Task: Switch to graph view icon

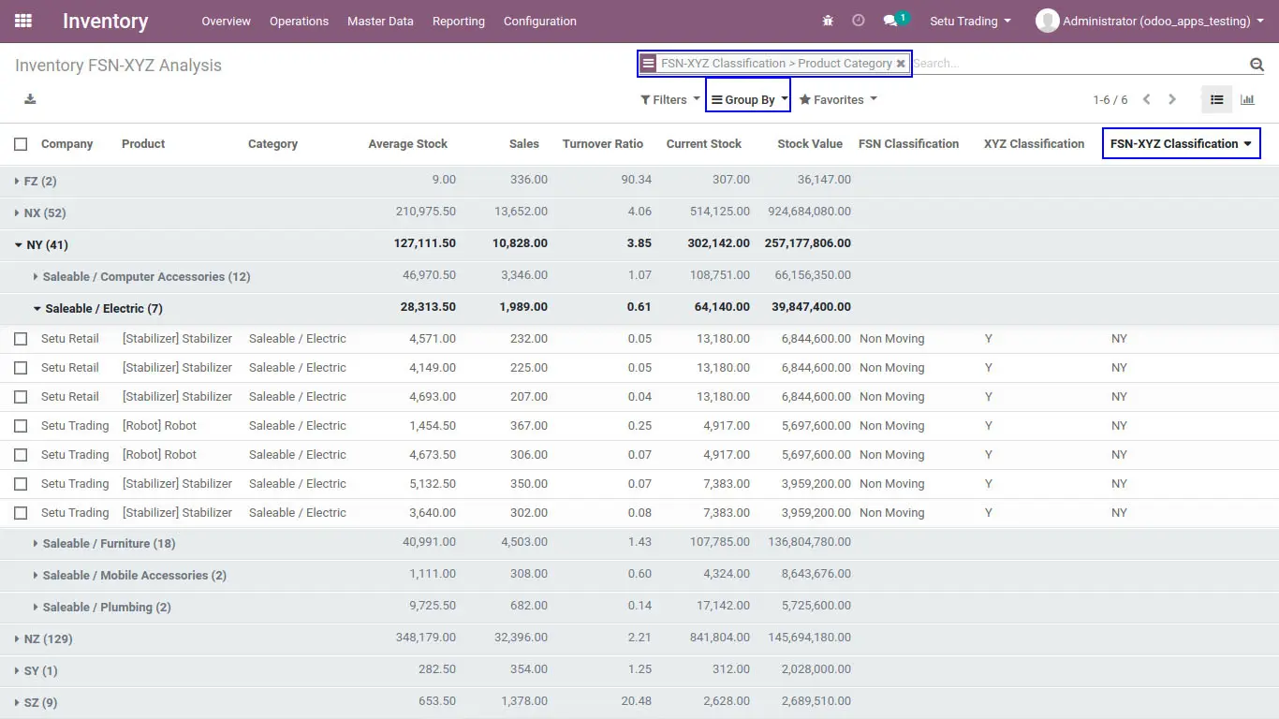Action: [1247, 99]
